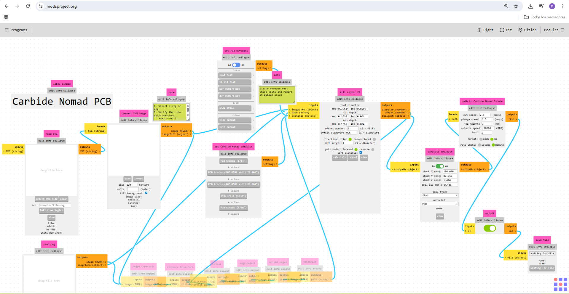Expand values under PCB drill (1/32")
Screen dimensions: 569x294
233,203
